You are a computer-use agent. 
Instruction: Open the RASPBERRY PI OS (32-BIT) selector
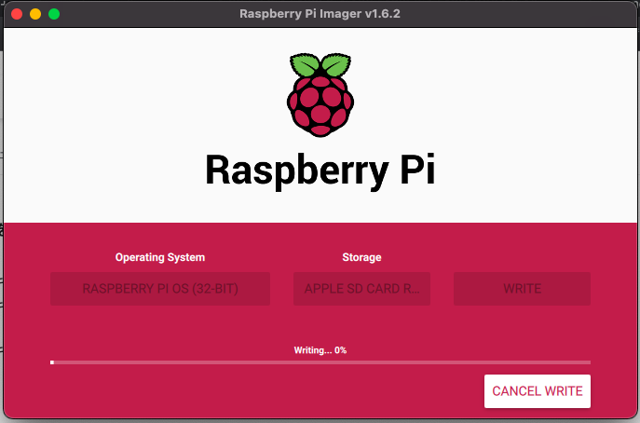point(160,289)
